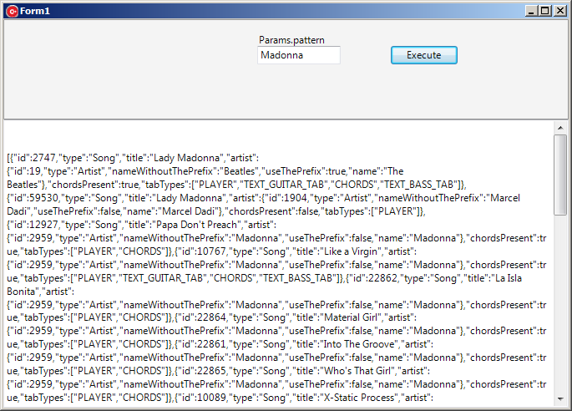The height and width of the screenshot is (411, 572).
Task: Click the "id":10089 text
Action: coord(204,397)
